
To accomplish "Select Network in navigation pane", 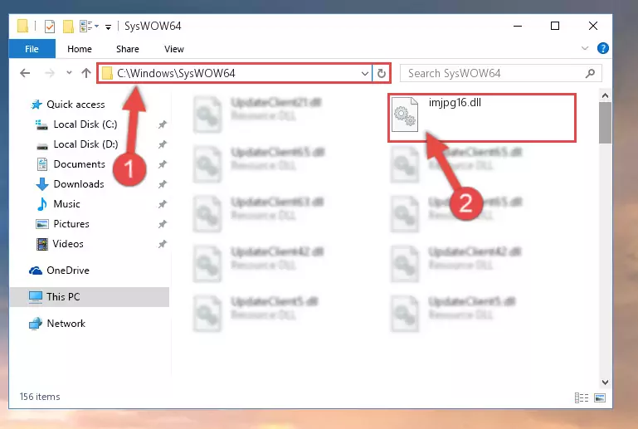I will click(66, 324).
